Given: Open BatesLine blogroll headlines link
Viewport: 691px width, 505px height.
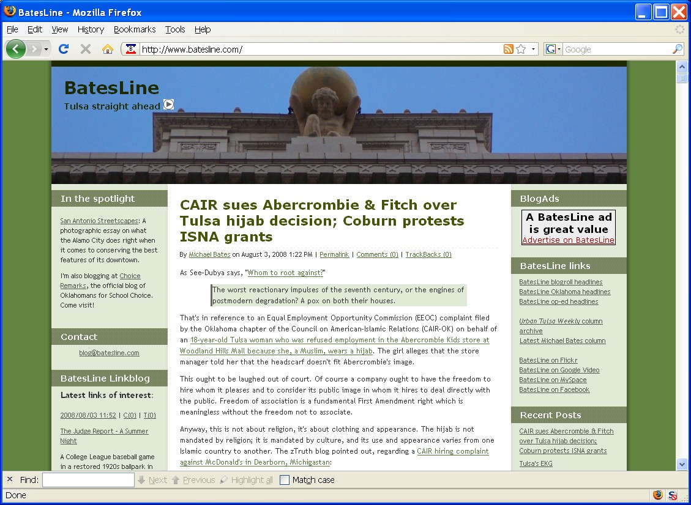Looking at the screenshot, I should point(561,282).
